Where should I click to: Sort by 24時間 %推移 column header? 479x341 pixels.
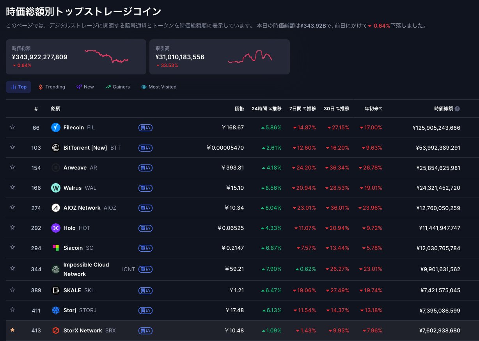(x=266, y=109)
